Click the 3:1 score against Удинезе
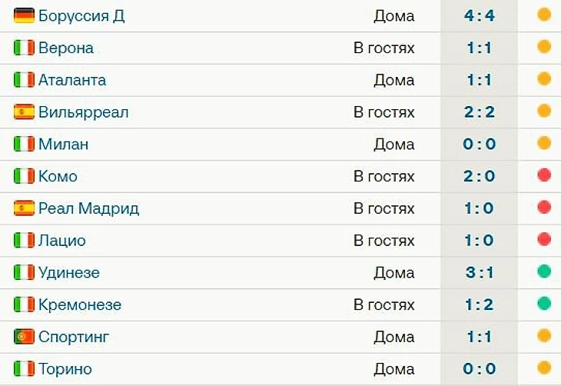The width and height of the screenshot is (561, 386). (x=480, y=273)
